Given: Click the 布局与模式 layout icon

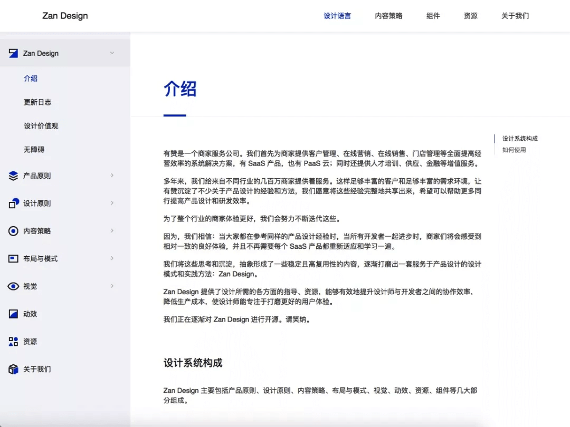Looking at the screenshot, I should click(x=13, y=258).
